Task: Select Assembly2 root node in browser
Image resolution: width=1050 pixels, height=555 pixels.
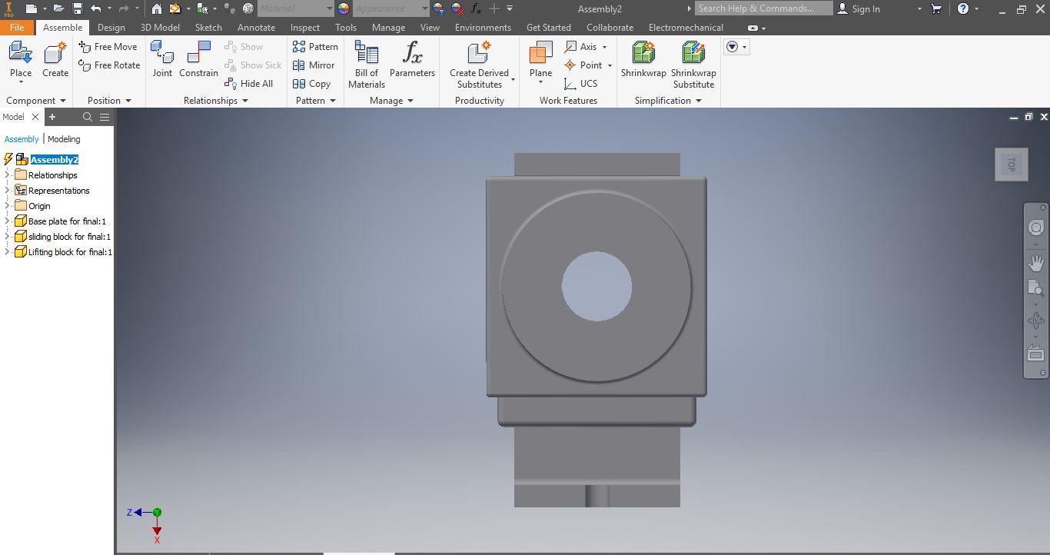Action: (x=55, y=159)
